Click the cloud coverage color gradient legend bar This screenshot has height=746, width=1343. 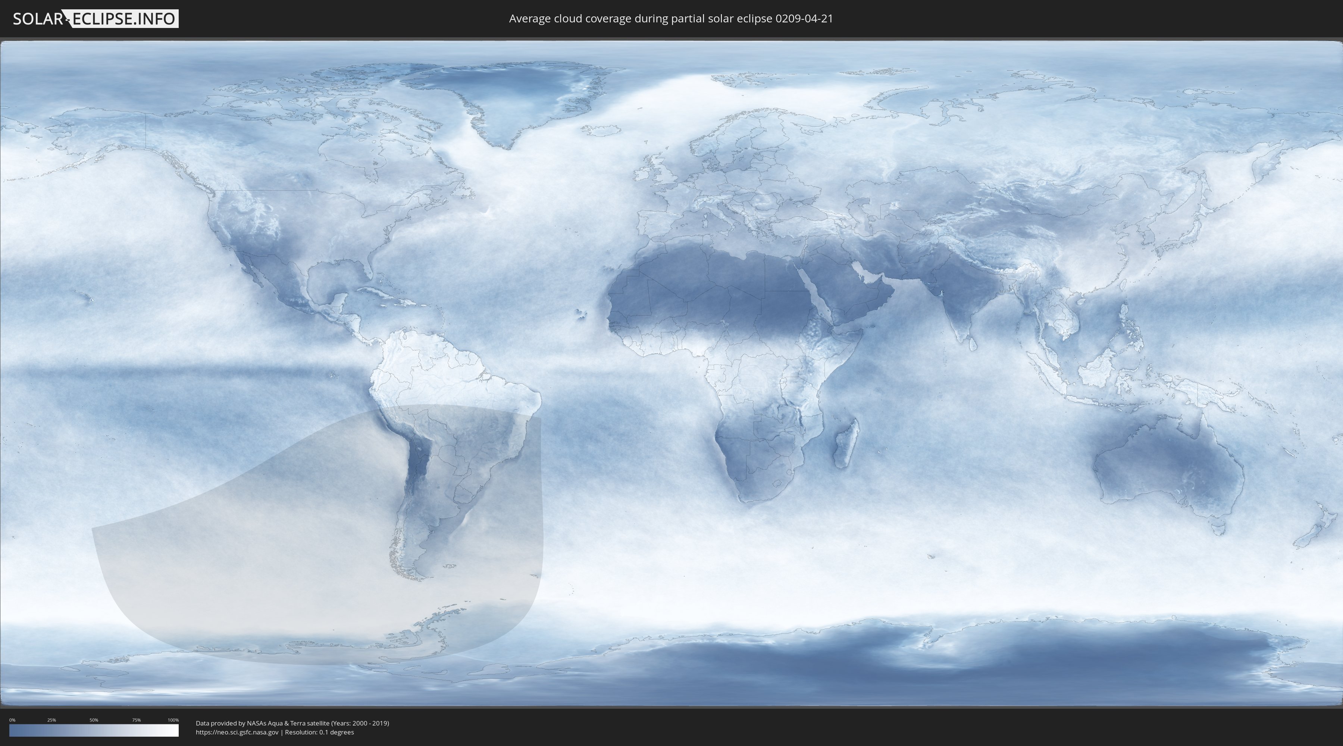[94, 730]
